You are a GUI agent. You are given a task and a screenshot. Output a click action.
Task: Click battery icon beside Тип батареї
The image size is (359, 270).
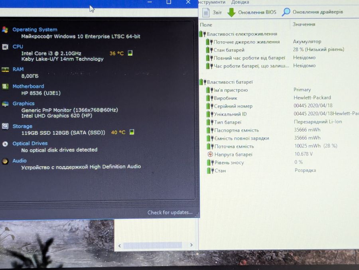point(210,122)
